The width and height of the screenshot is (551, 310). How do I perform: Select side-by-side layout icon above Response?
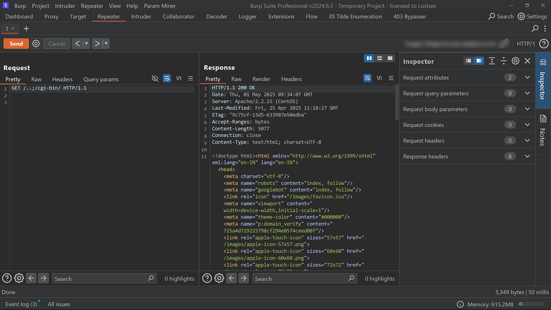coord(369,58)
